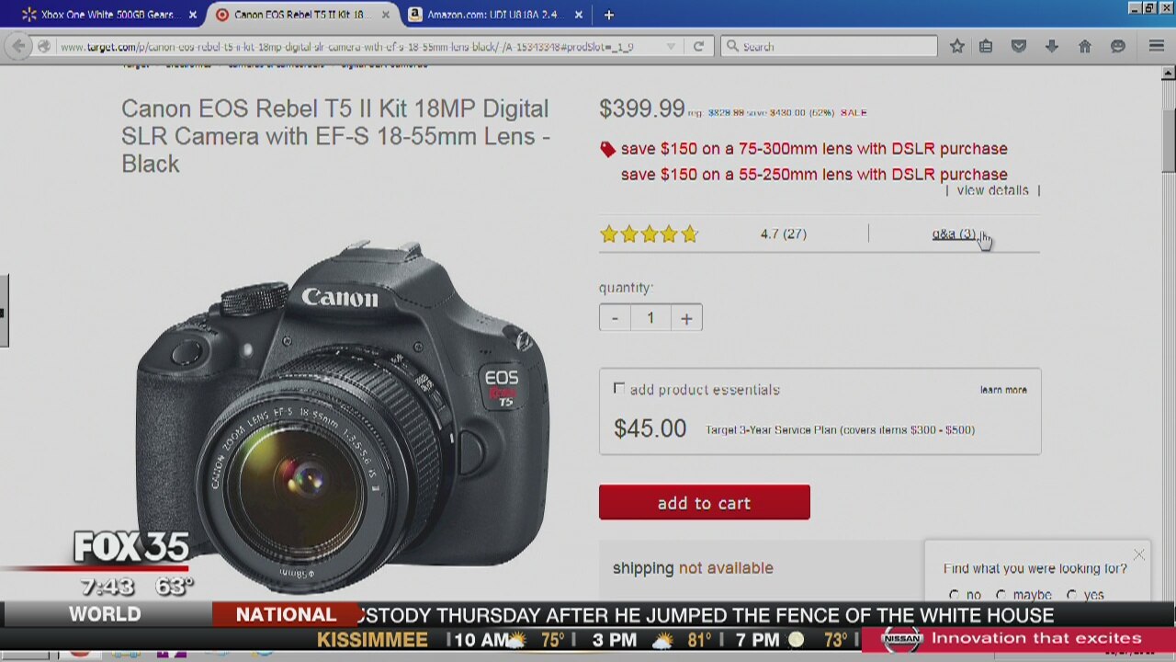Switch to the Amazon.com UDI U818A tab
The height and width of the screenshot is (662, 1176).
[496, 15]
